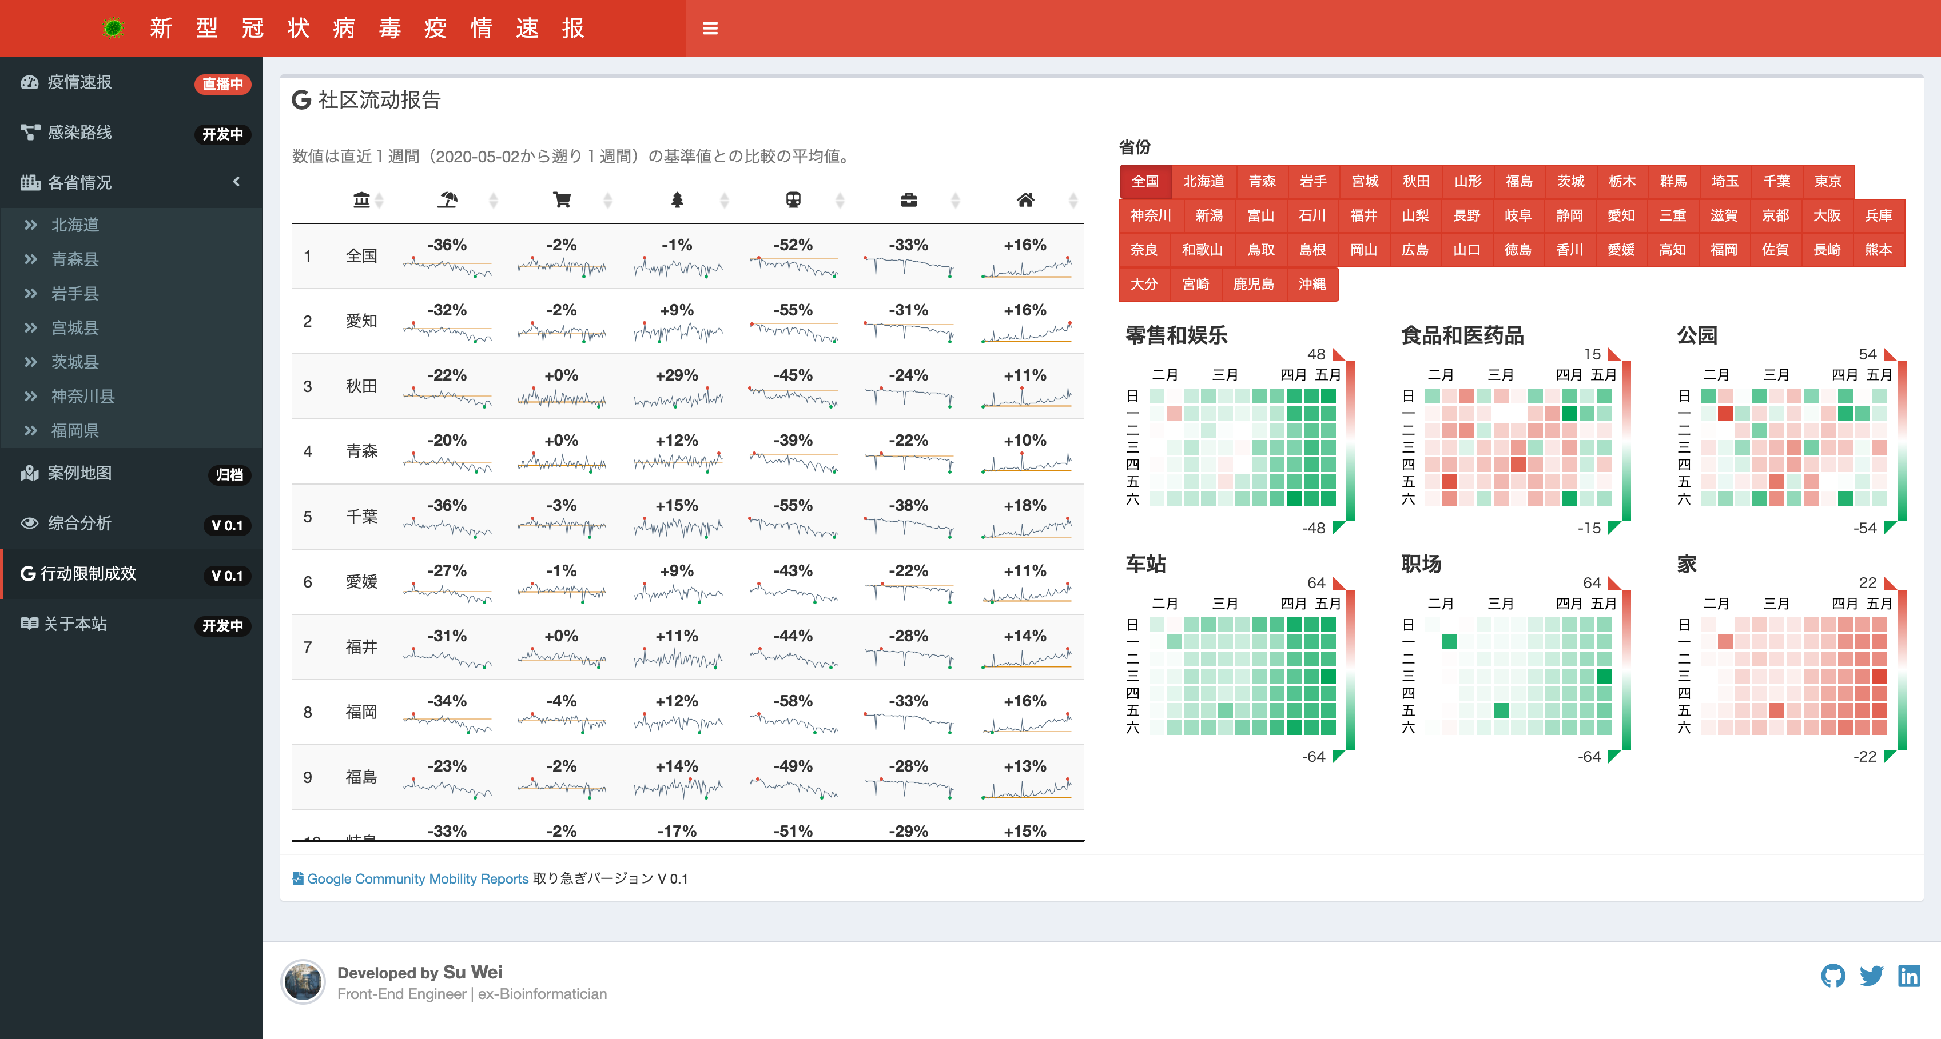The width and height of the screenshot is (1941, 1039).
Task: Open the LinkedIn icon link in the footer
Action: 1908,976
